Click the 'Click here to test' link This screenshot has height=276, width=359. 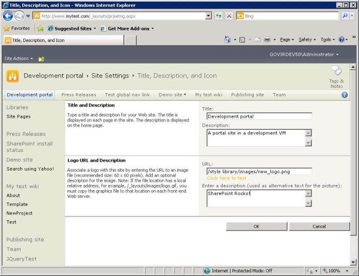[226, 178]
